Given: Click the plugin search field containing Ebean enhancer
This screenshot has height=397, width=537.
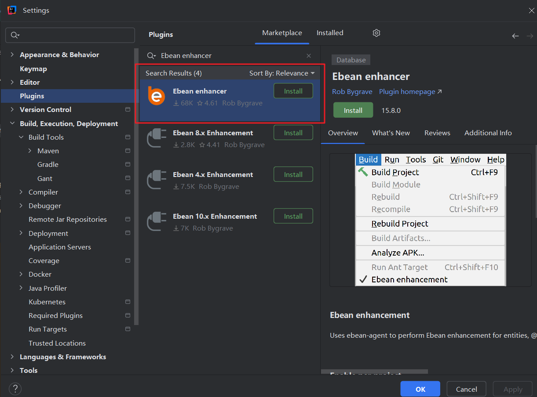Looking at the screenshot, I should [x=230, y=56].
